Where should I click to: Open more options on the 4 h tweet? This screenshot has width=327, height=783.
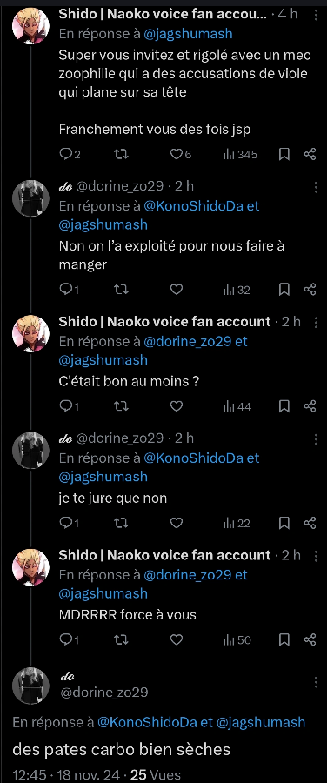coord(316,15)
